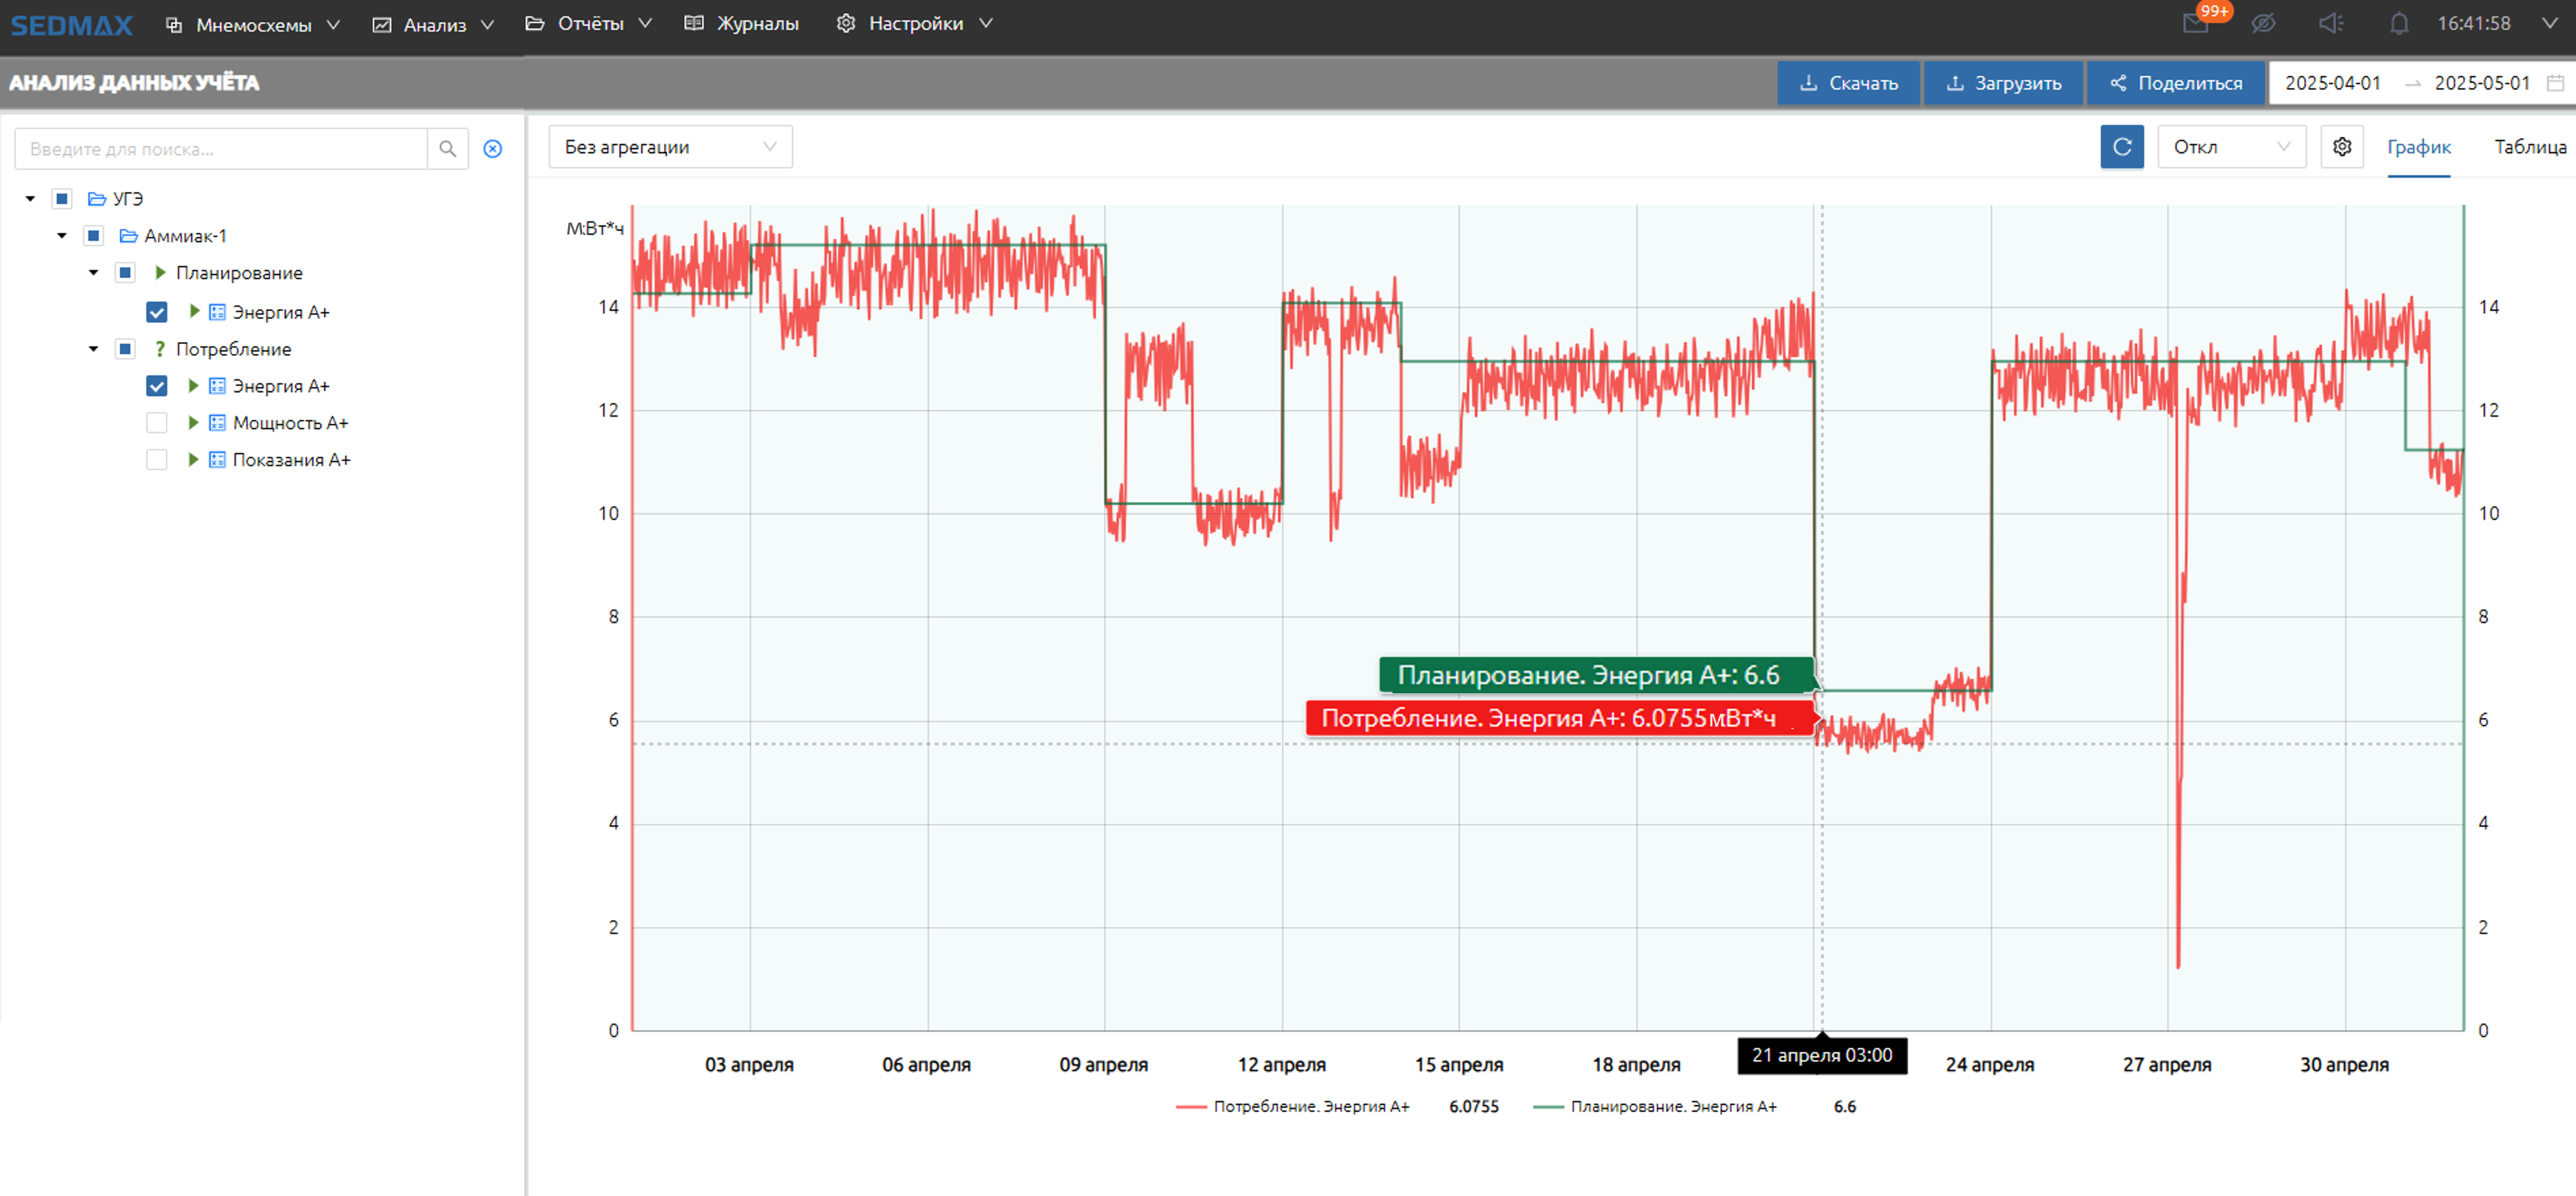Image resolution: width=2576 pixels, height=1196 pixels.
Task: Enable the Показания А+ checkbox
Action: [157, 460]
